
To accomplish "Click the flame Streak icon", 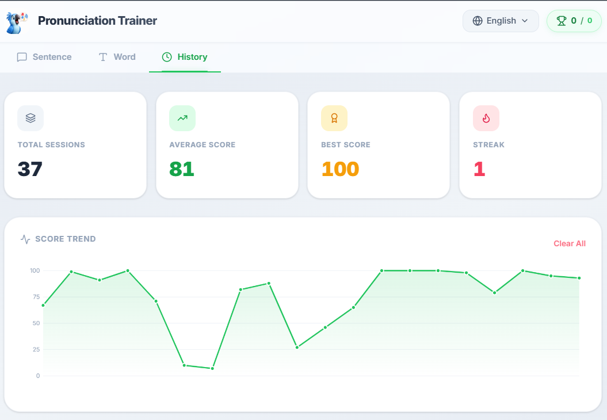I will 486,118.
